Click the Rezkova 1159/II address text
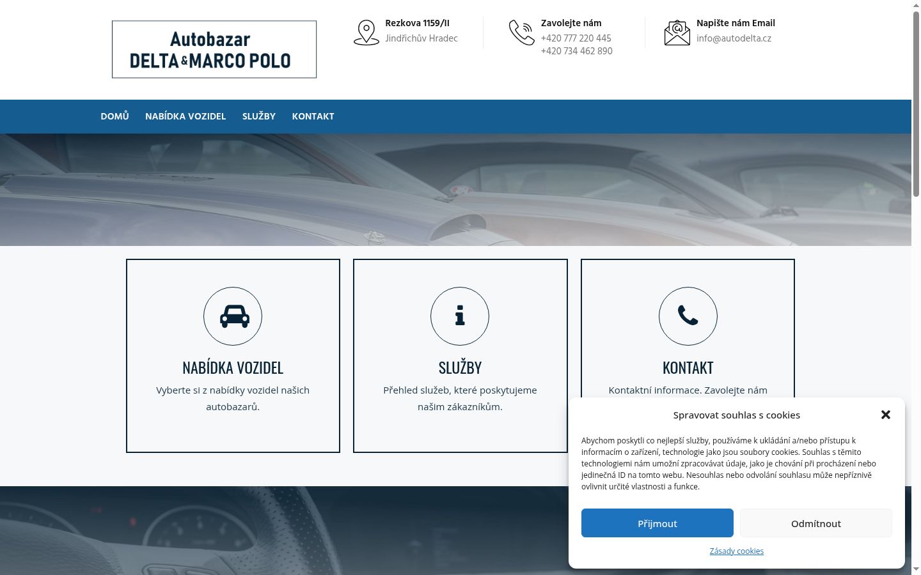The width and height of the screenshot is (921, 575). click(417, 23)
